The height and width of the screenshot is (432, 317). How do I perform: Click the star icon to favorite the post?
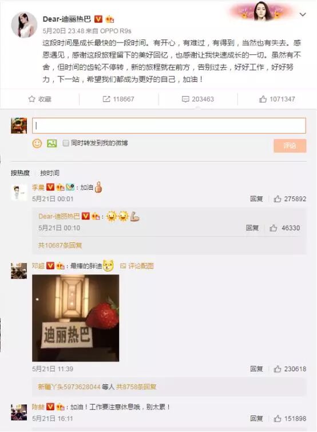[x=32, y=99]
